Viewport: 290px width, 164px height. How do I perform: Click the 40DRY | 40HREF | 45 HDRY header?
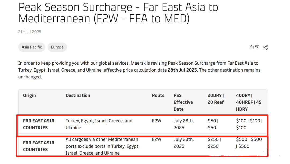click(x=249, y=102)
